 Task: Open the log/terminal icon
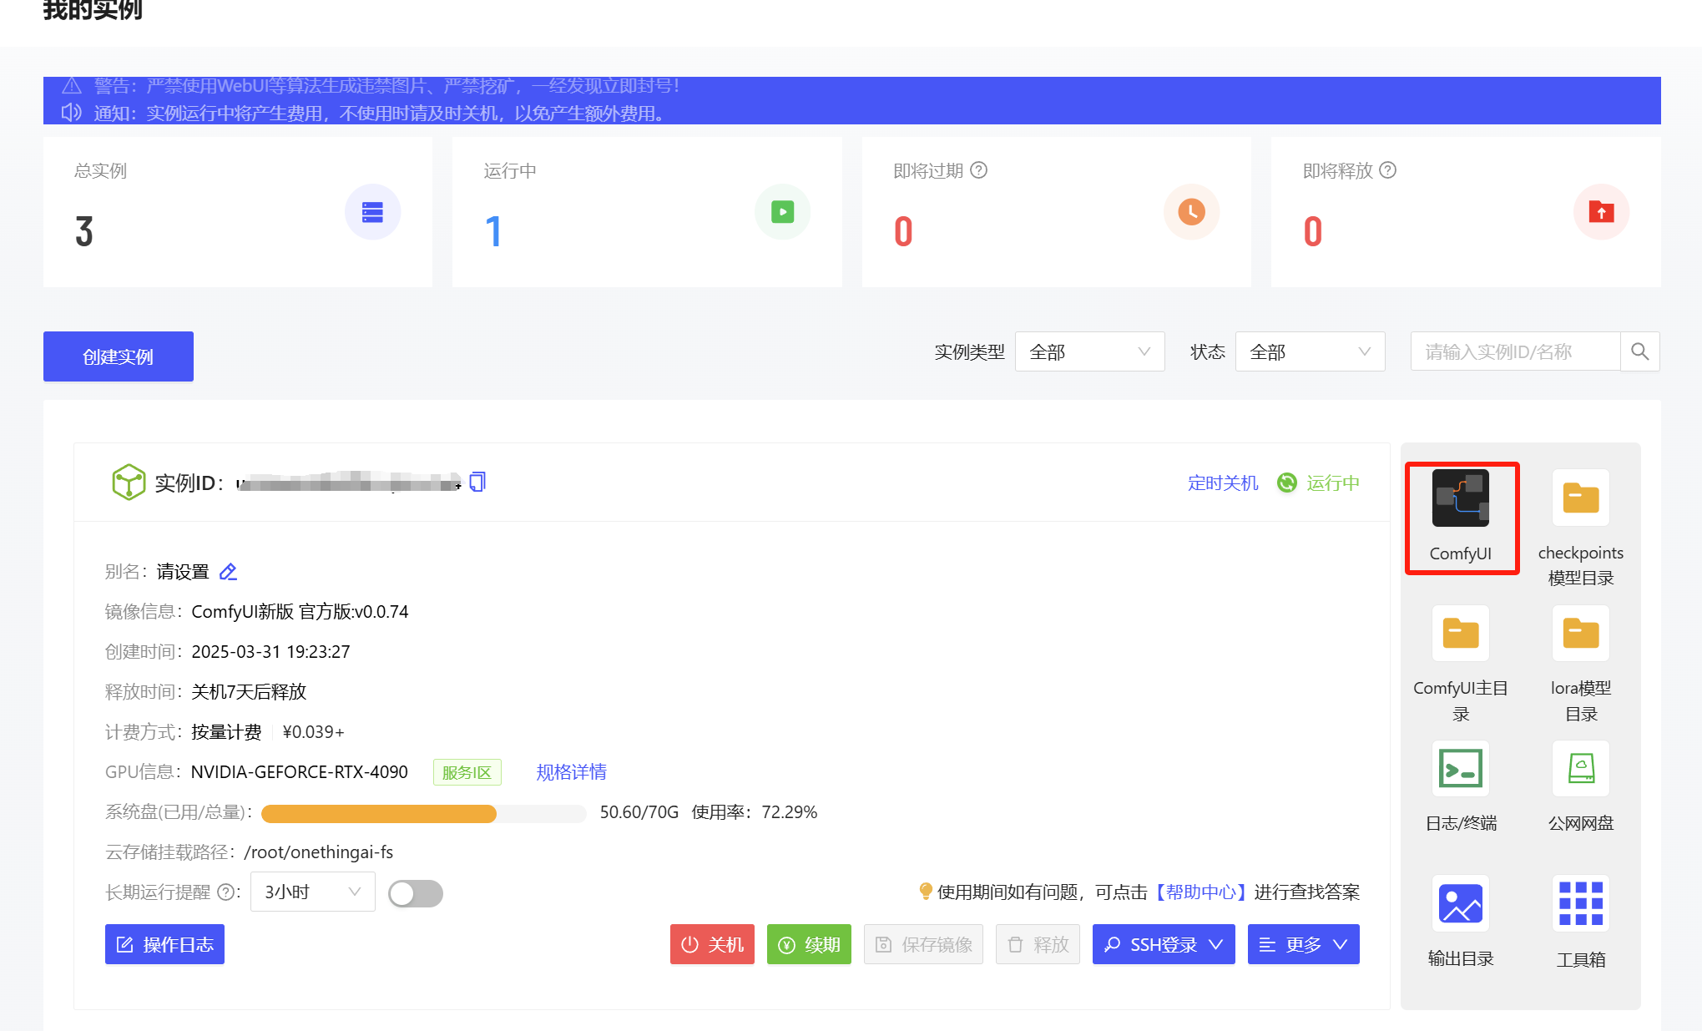coord(1460,769)
